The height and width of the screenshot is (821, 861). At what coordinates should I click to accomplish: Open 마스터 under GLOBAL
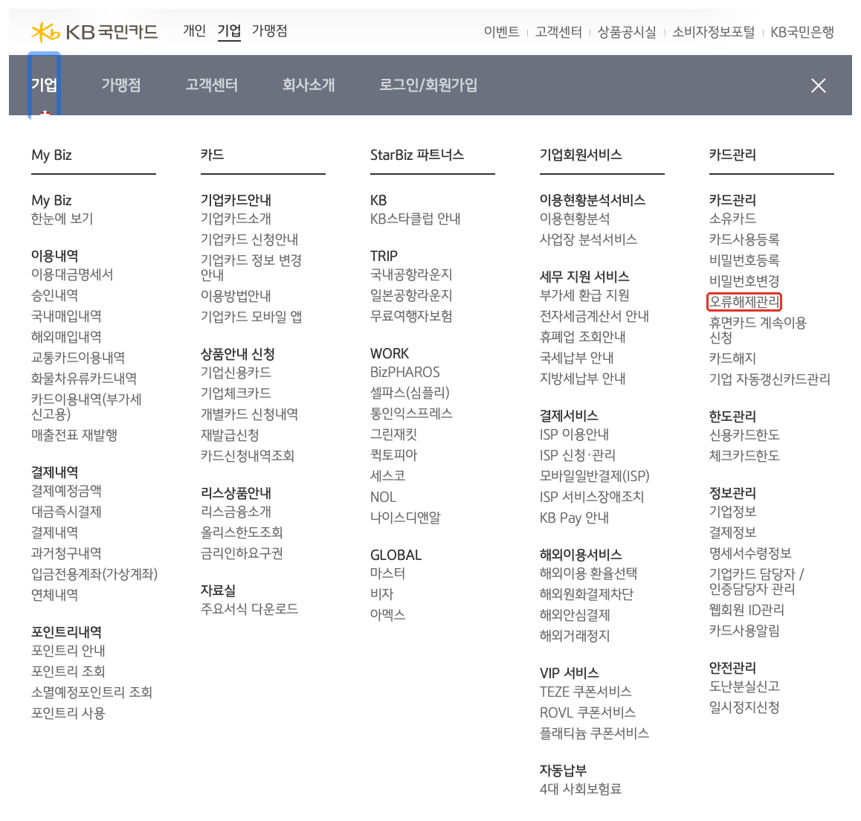[x=387, y=574]
